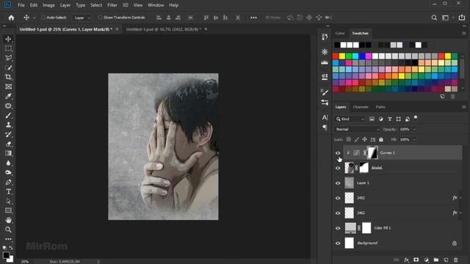Viewport: 470px width, 264px height.
Task: Select the Zoom tool
Action: (x=8, y=230)
